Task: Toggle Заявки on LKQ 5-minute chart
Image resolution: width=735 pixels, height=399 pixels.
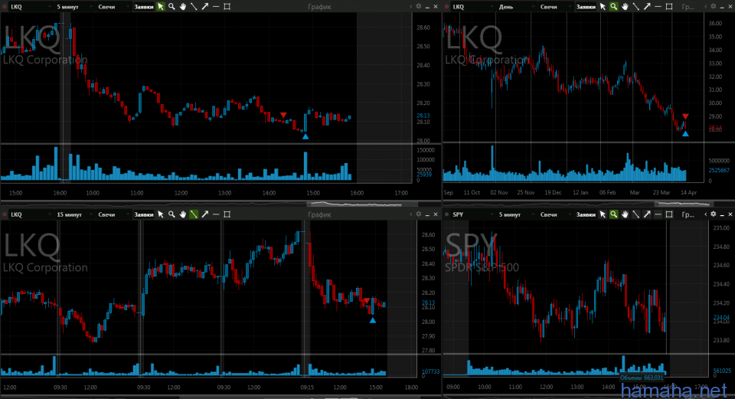Action: (x=143, y=7)
